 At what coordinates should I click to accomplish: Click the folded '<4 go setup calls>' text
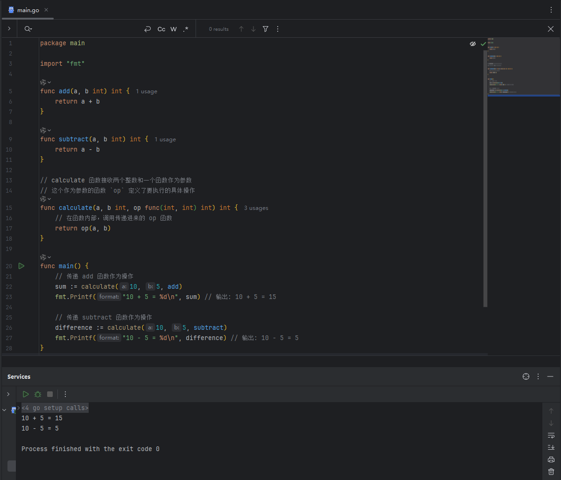[x=55, y=408]
